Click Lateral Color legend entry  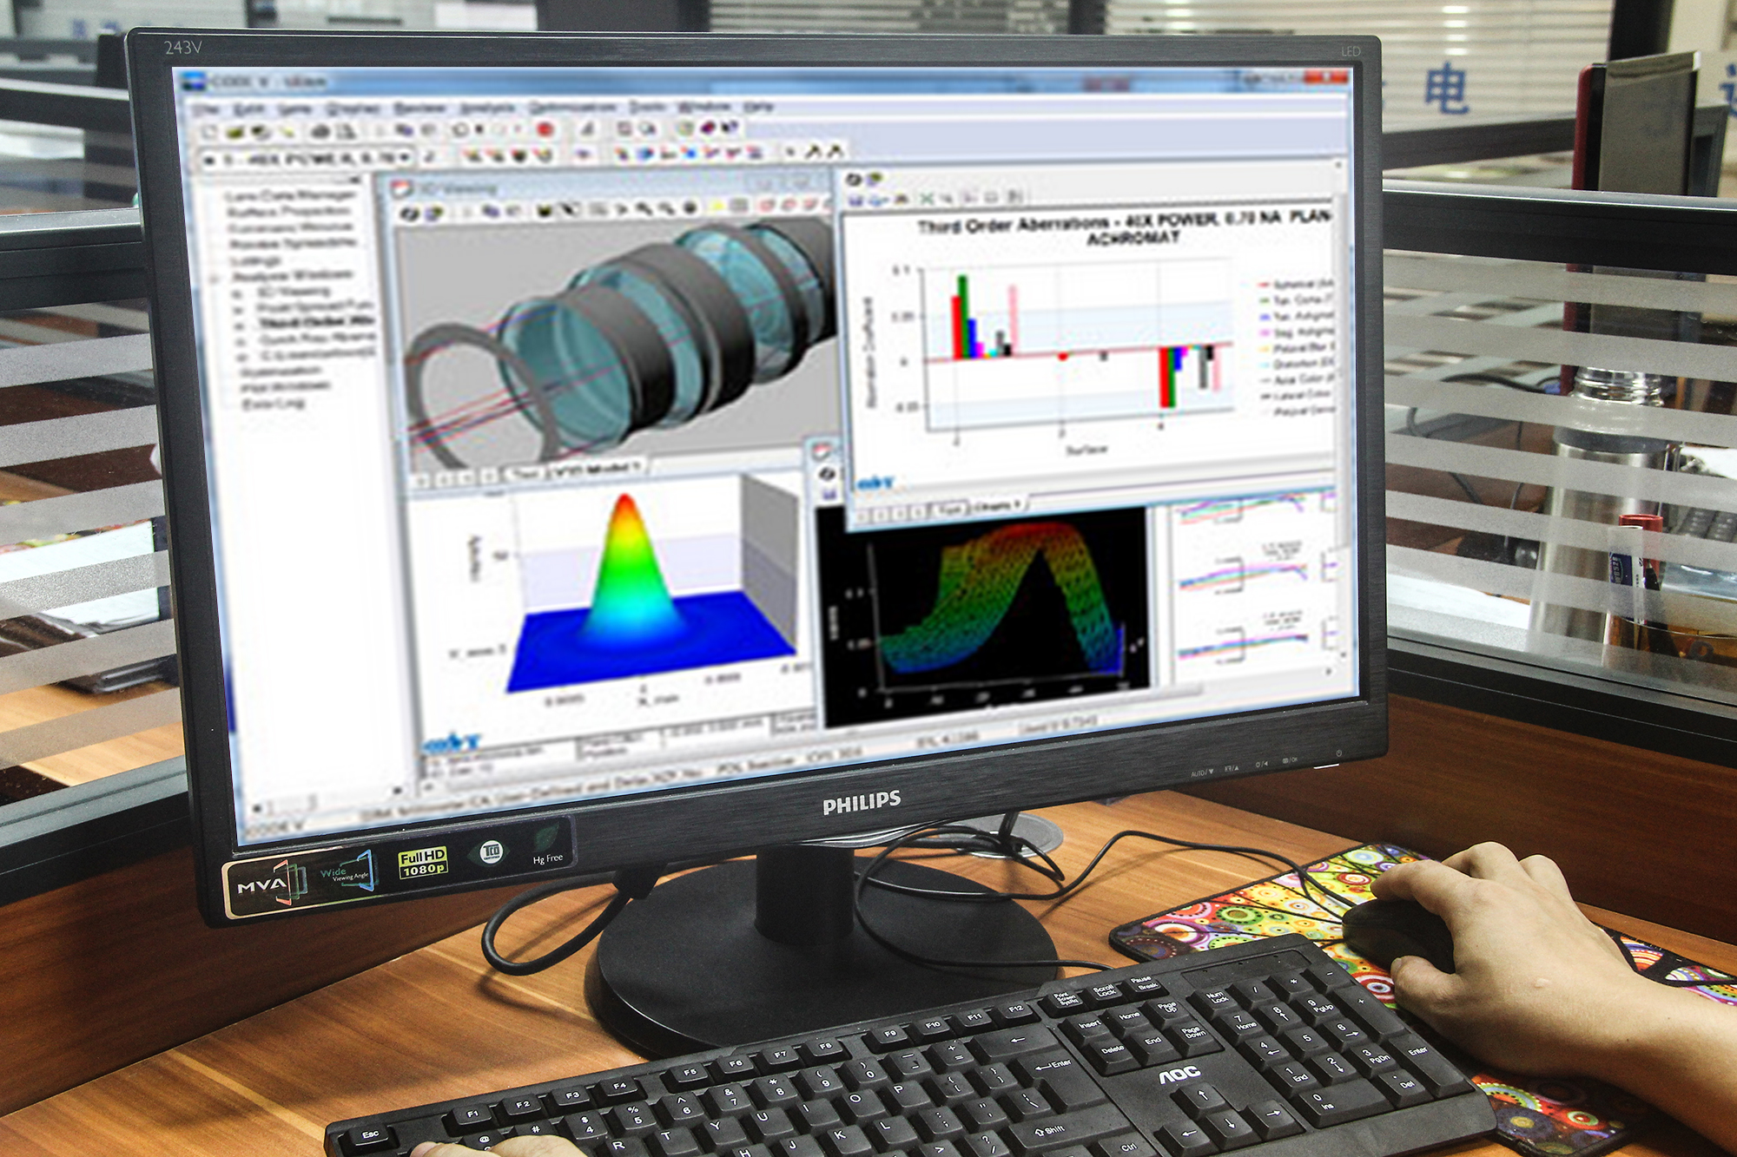1297,396
